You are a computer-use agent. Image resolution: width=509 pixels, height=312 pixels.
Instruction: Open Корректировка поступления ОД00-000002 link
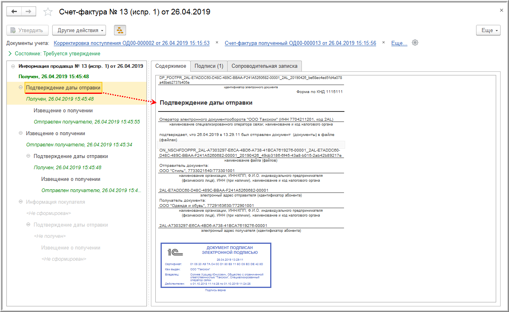pos(132,43)
